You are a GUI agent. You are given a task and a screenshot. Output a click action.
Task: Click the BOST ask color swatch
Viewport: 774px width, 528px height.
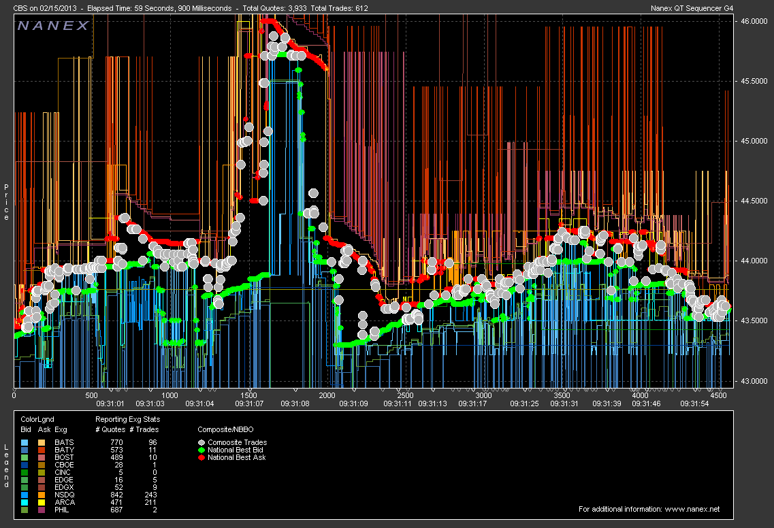tap(42, 457)
